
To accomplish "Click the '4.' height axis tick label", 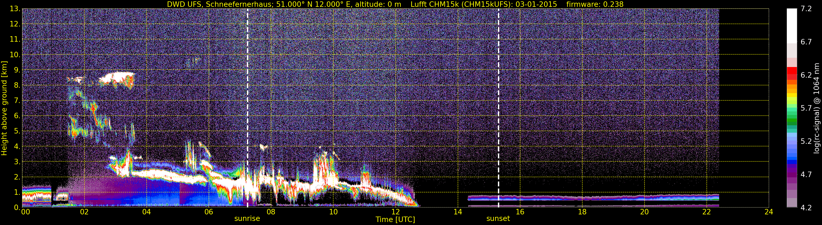I will (x=17, y=147).
